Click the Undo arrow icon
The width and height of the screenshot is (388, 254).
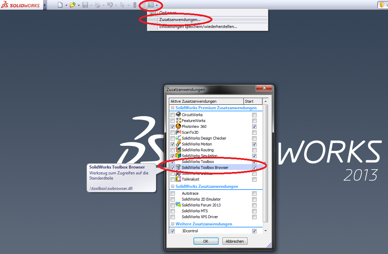[110, 5]
